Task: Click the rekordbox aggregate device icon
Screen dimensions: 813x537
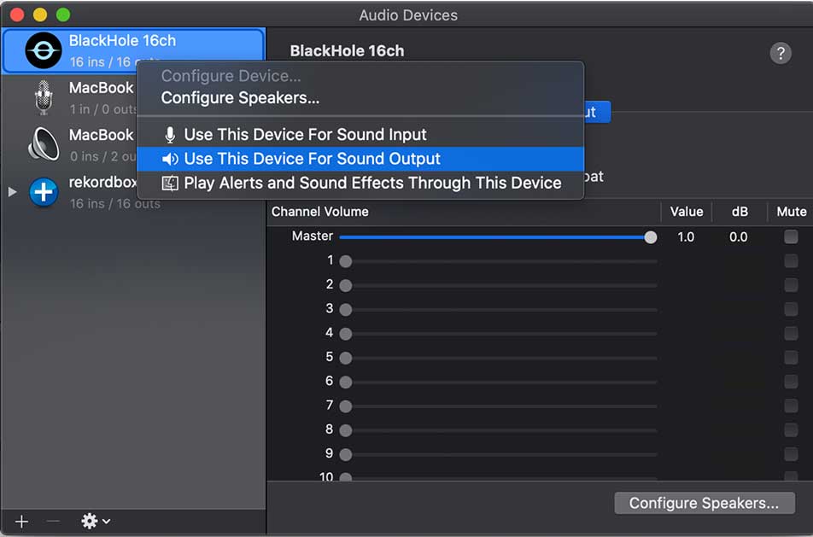Action: point(43,192)
